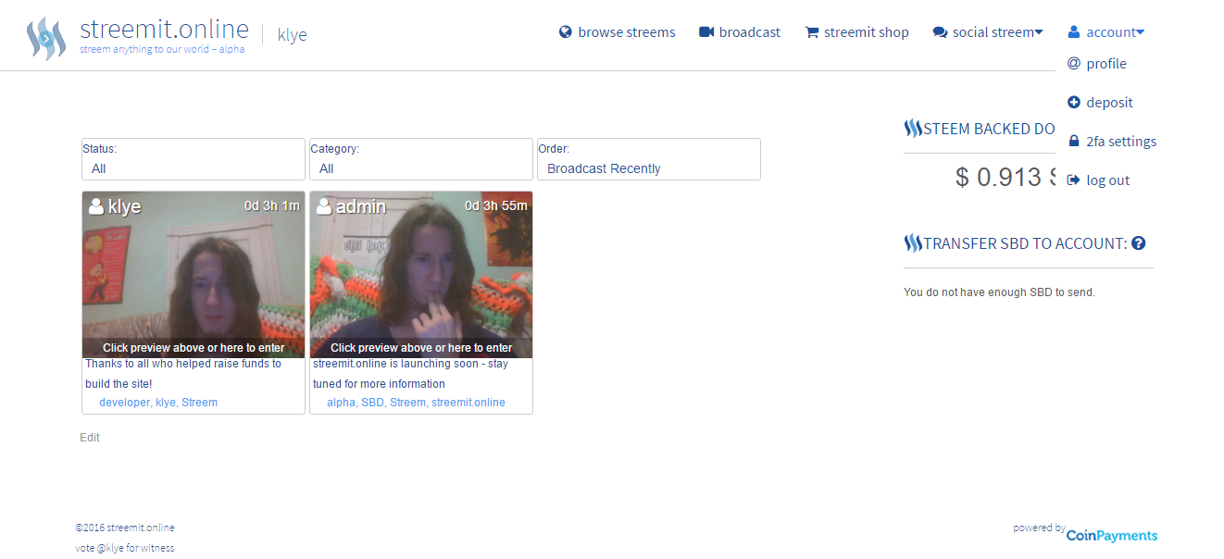Click the shopping cart icon

(x=812, y=32)
